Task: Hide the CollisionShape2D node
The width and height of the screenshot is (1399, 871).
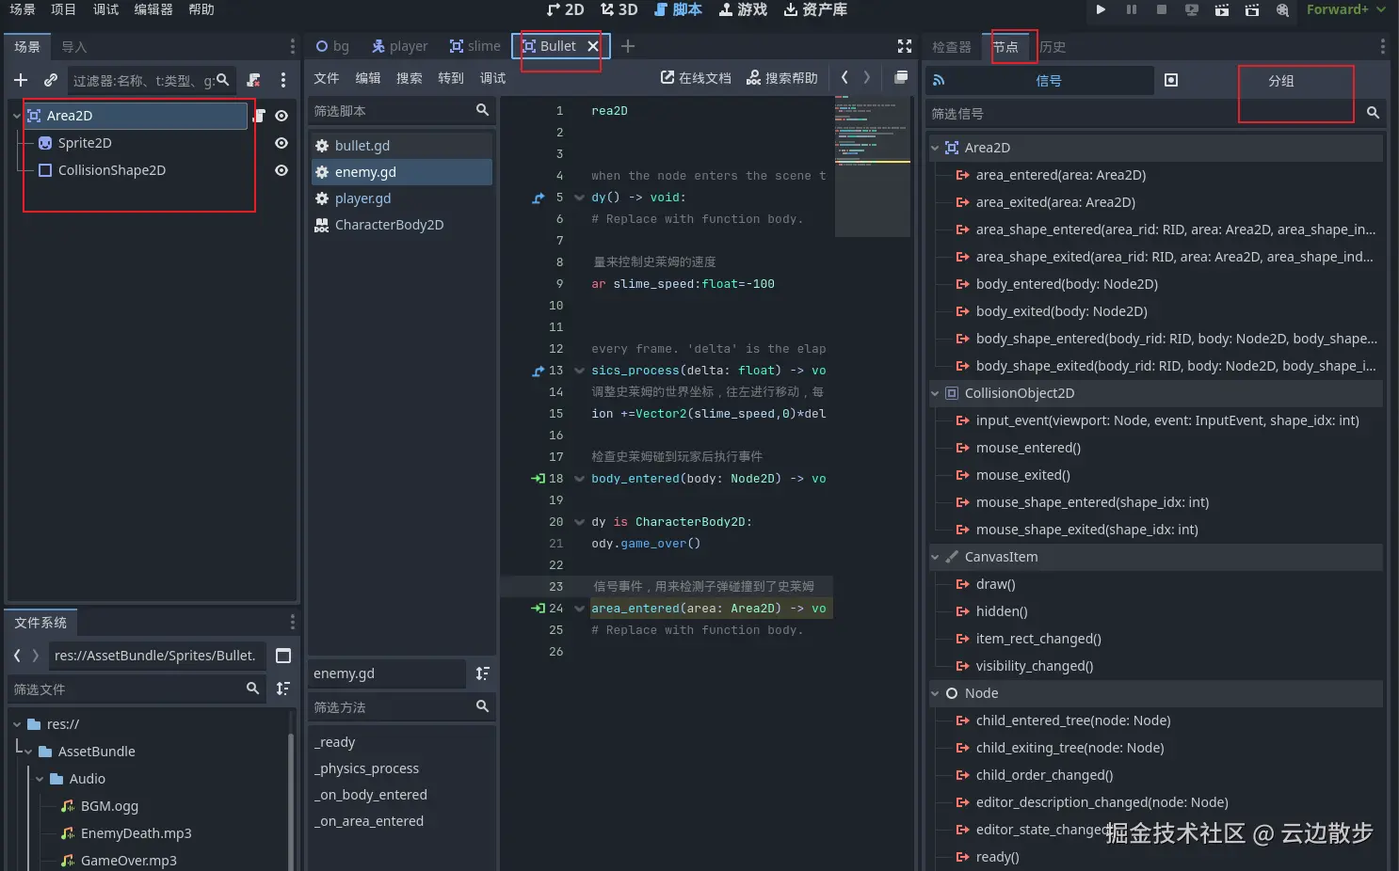Action: [281, 170]
